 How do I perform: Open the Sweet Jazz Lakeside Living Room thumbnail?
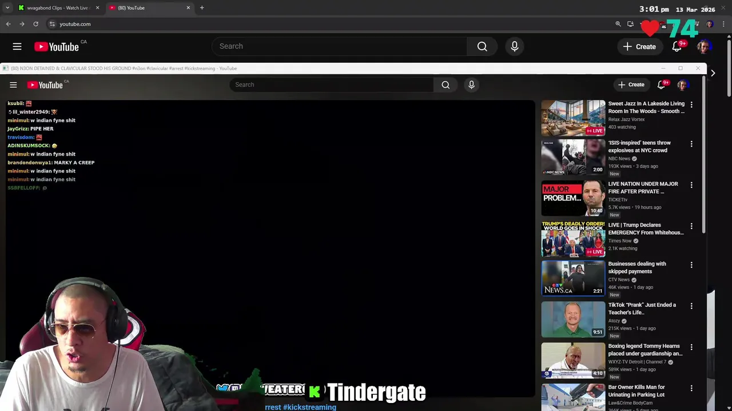click(x=573, y=118)
